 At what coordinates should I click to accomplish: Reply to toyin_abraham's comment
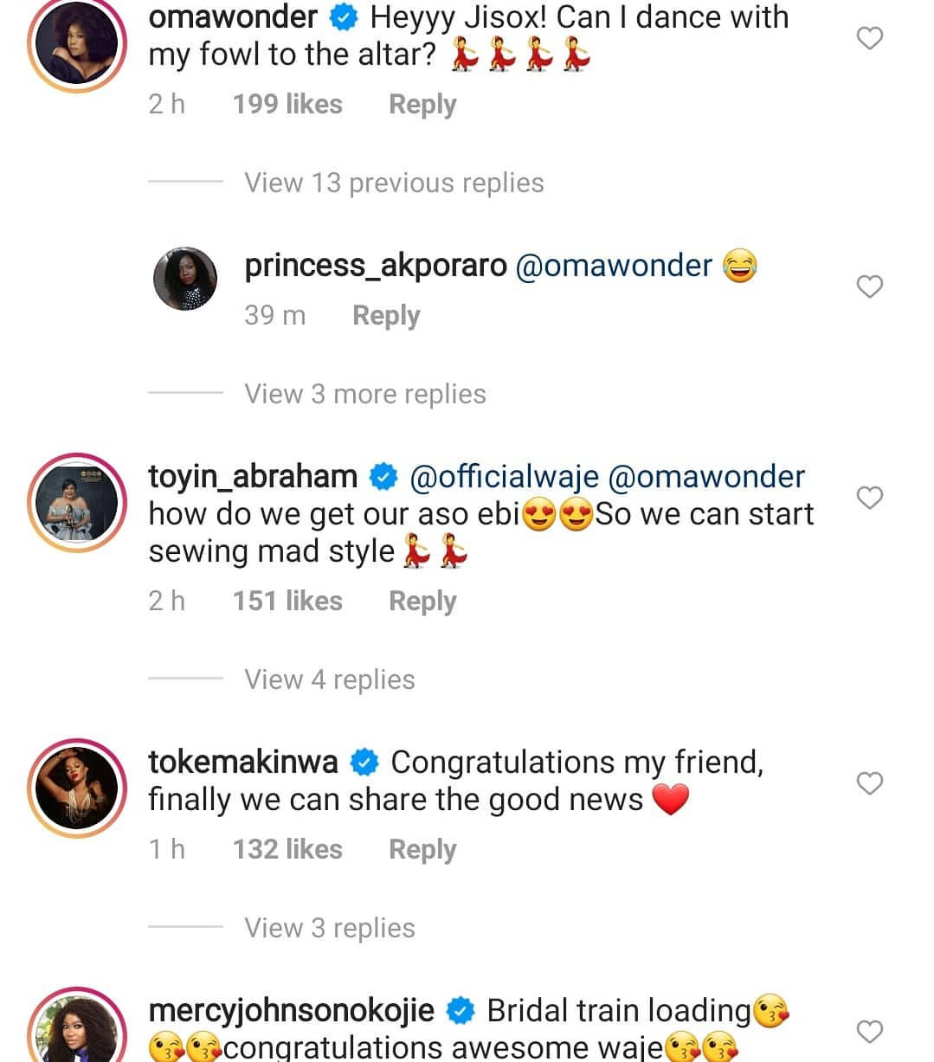pyautogui.click(x=422, y=601)
